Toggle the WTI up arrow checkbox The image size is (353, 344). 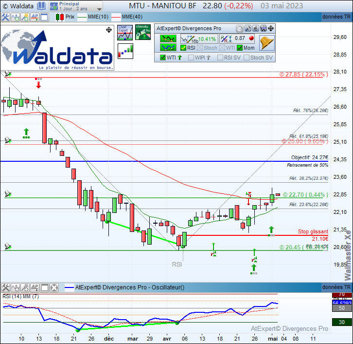[x=163, y=57]
